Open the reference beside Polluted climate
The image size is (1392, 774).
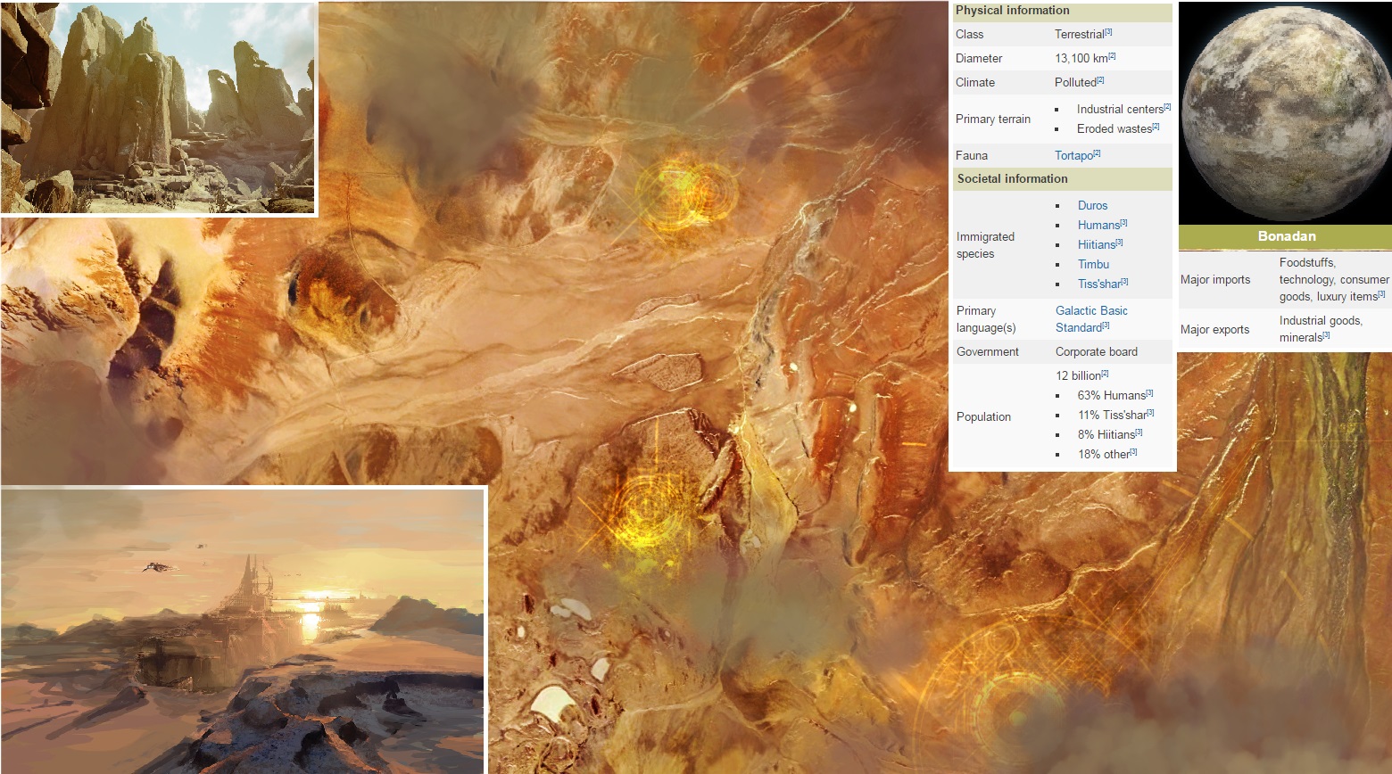click(x=1101, y=80)
